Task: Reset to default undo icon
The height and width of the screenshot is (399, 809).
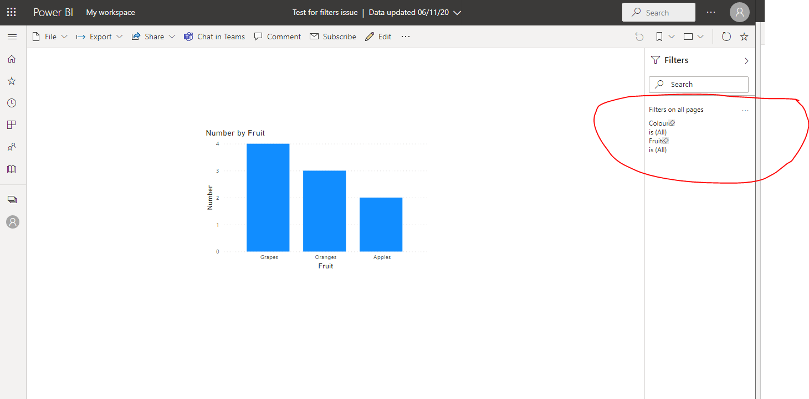Action: click(x=639, y=37)
